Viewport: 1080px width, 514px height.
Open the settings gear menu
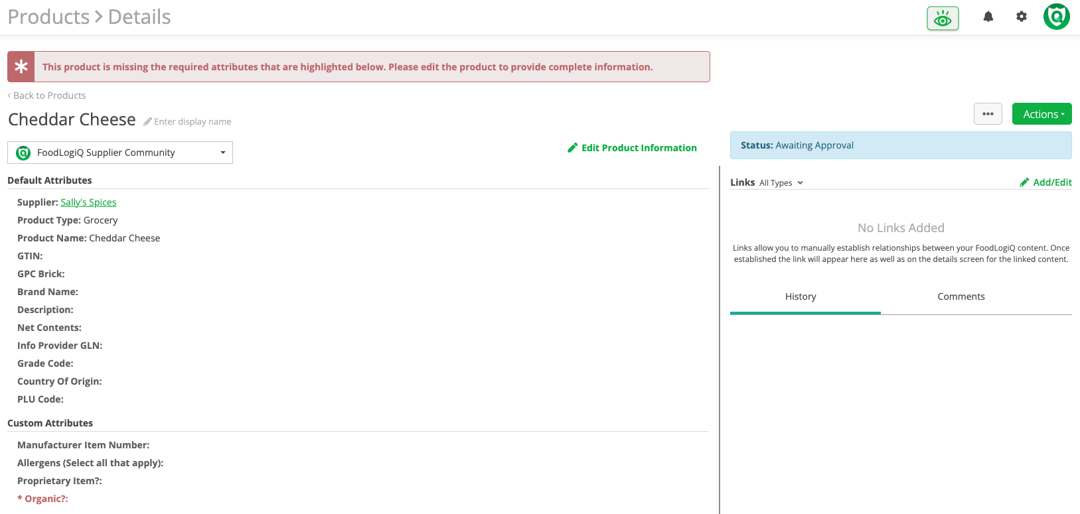pos(1022,17)
